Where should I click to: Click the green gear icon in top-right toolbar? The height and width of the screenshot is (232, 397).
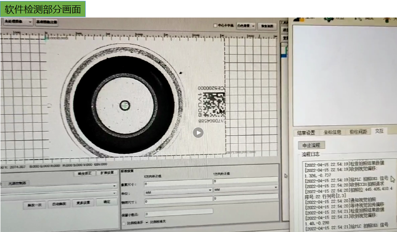point(329,19)
